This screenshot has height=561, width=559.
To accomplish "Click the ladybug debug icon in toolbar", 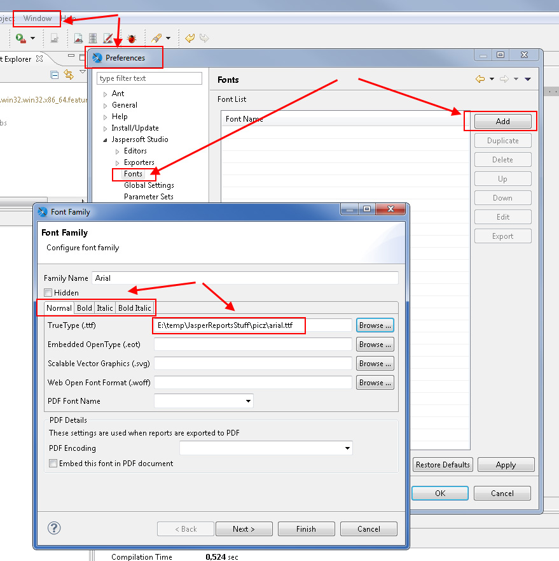I will click(x=132, y=39).
